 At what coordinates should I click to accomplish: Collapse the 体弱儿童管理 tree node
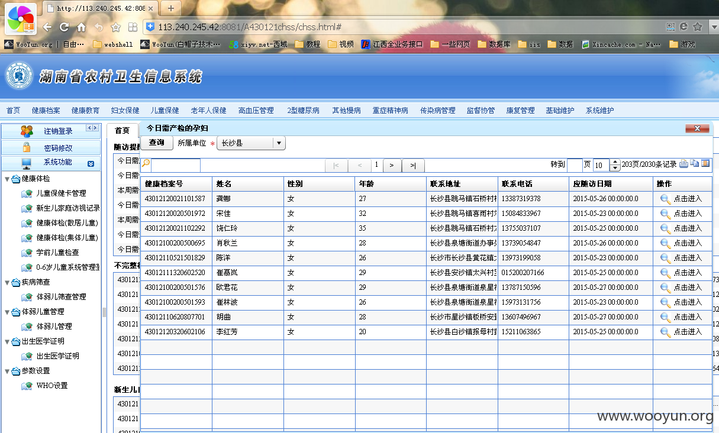(7, 312)
